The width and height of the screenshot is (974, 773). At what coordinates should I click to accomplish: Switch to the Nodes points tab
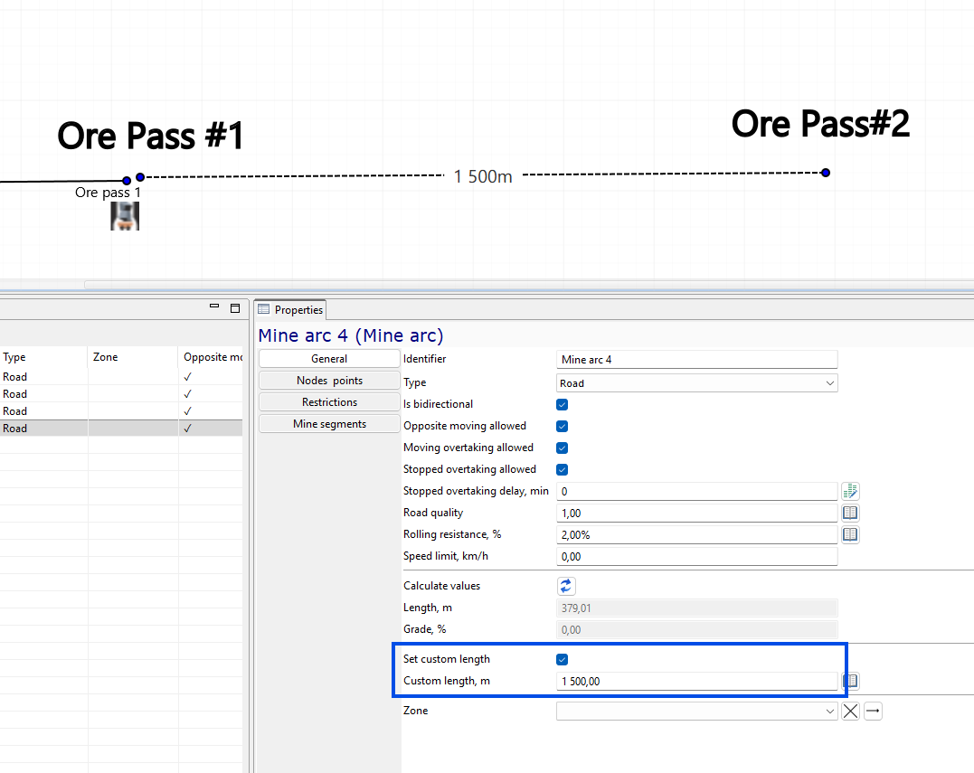329,381
